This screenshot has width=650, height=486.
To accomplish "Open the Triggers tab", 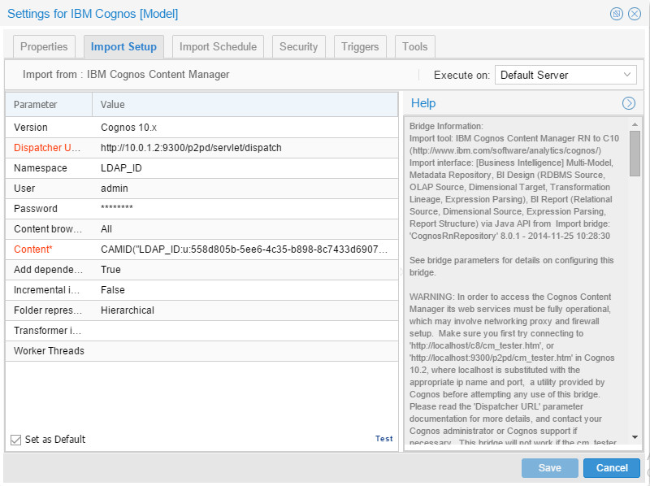I will click(360, 46).
